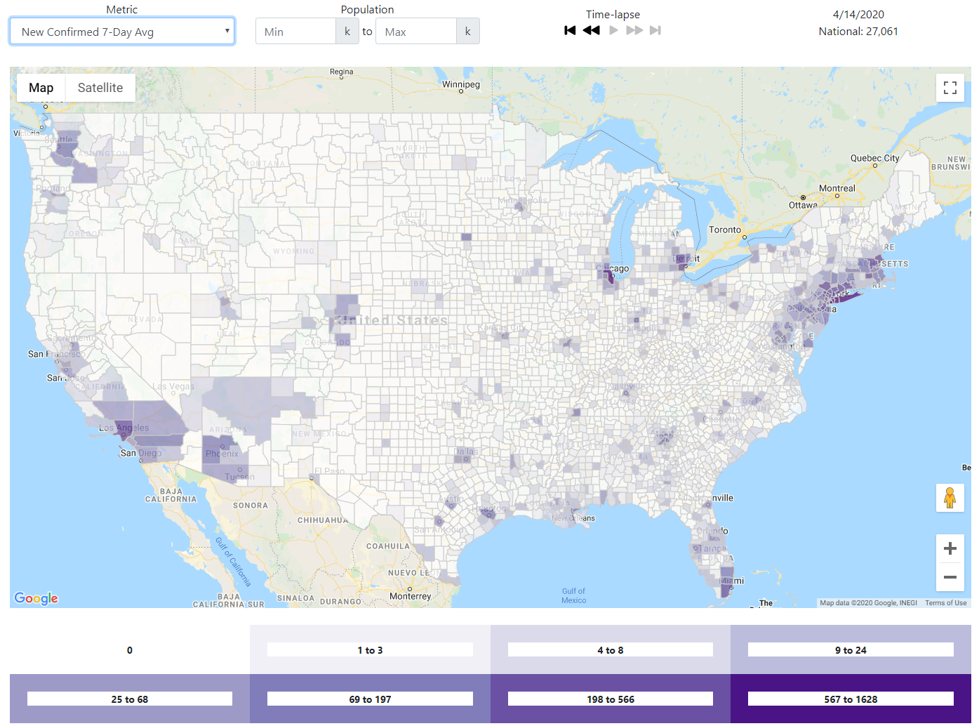Zoom out on the map
The width and height of the screenshot is (979, 726).
(950, 577)
